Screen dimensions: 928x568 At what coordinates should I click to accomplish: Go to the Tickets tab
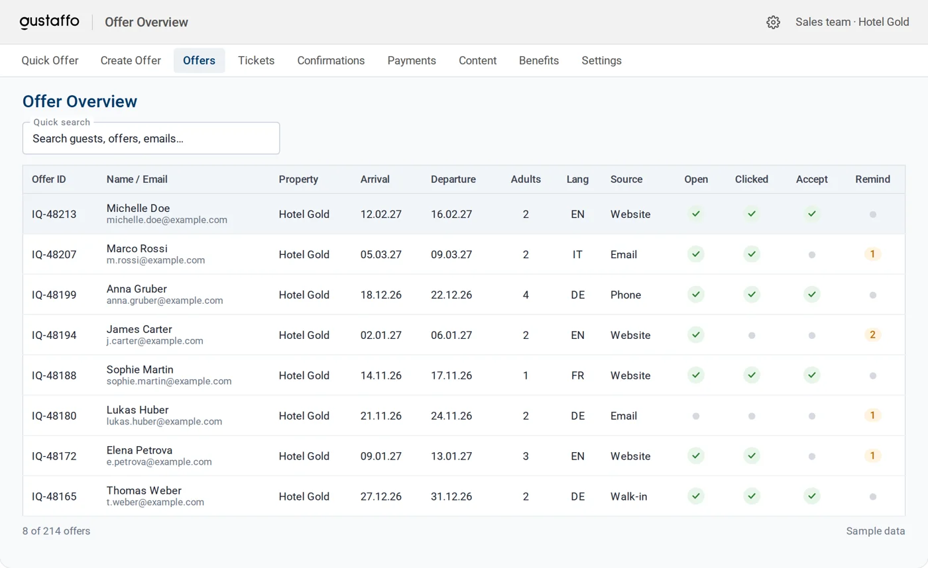tap(256, 61)
